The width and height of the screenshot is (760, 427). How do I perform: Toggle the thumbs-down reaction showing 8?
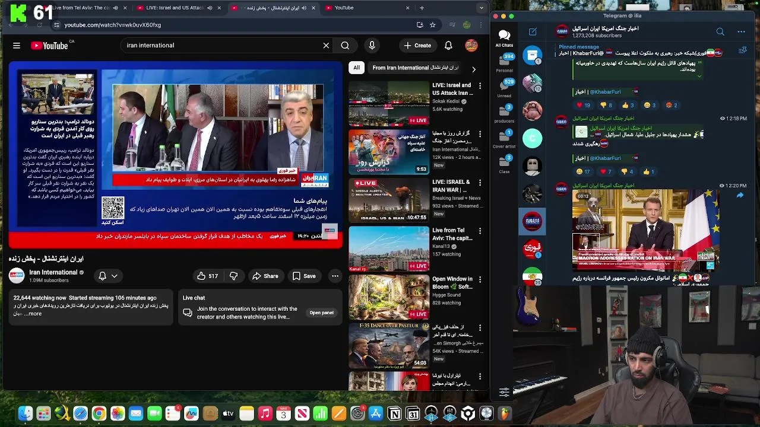pos(606,105)
